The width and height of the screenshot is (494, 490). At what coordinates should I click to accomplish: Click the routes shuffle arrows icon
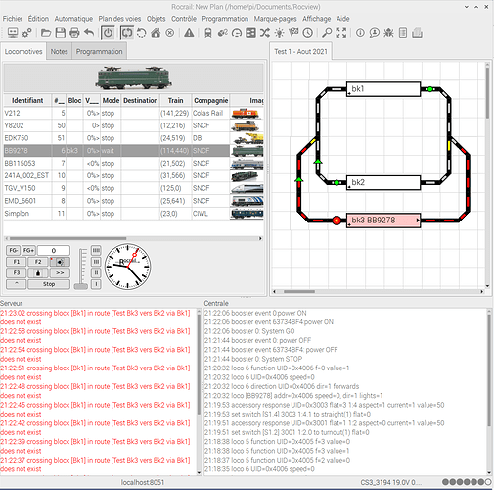coord(265,33)
